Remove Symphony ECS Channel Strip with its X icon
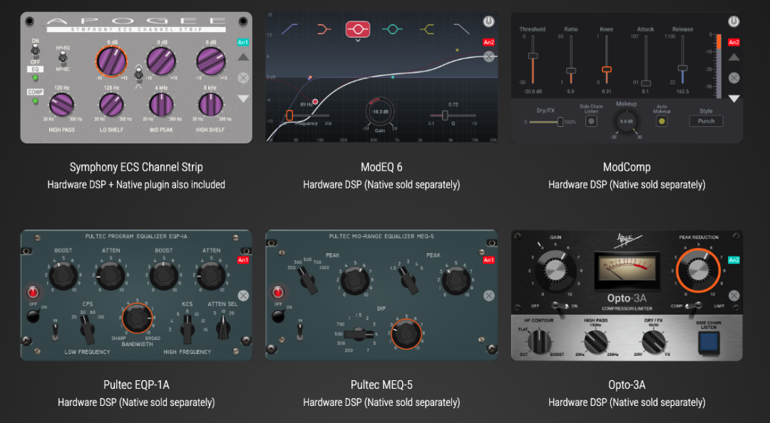The width and height of the screenshot is (770, 423). (x=243, y=78)
